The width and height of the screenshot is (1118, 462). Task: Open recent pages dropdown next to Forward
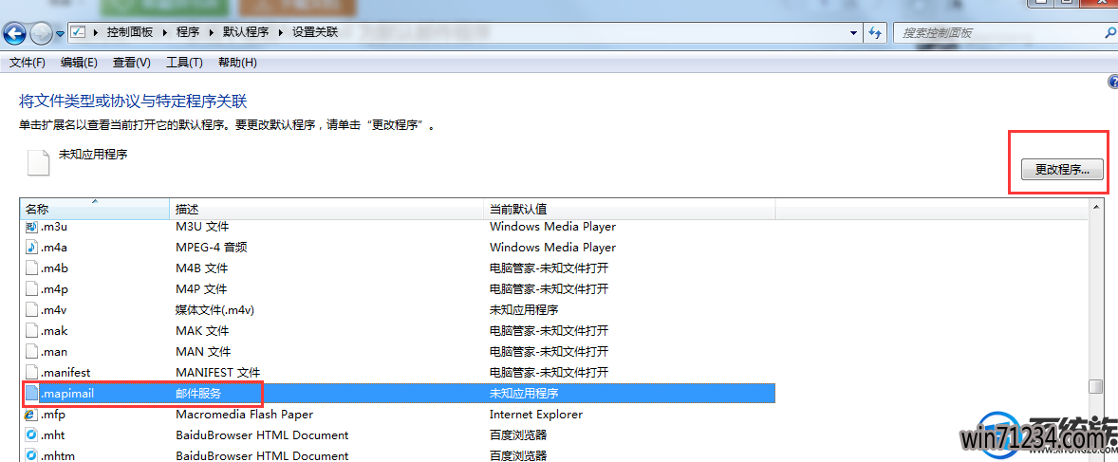[x=61, y=33]
